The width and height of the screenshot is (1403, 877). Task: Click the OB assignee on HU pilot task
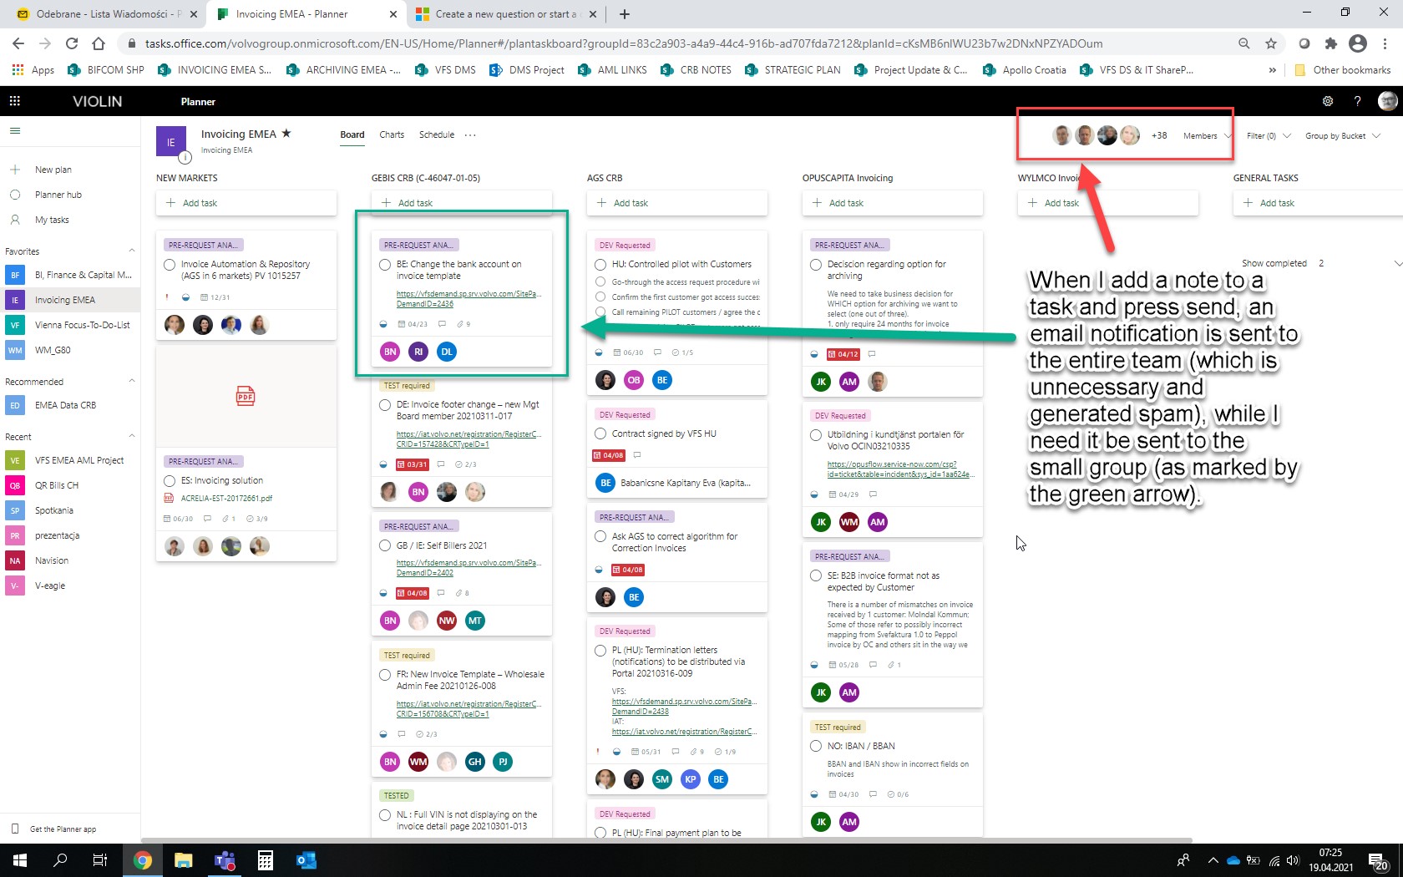coord(634,380)
